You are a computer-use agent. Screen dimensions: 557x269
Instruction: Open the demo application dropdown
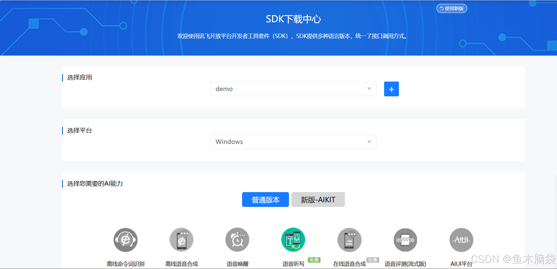click(293, 89)
